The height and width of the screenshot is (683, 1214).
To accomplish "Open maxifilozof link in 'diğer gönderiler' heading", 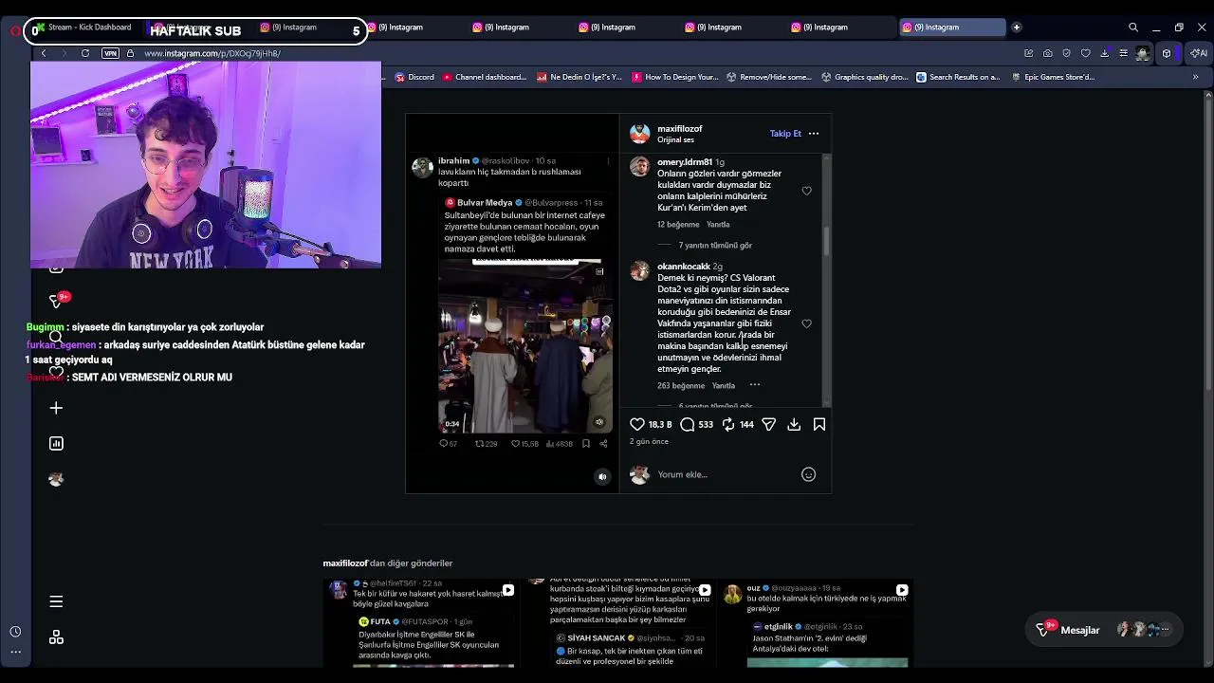I will [x=345, y=563].
